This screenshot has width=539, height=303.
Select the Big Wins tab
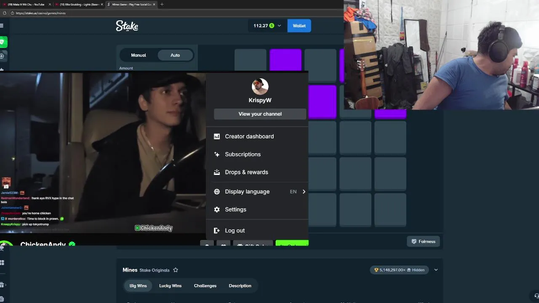[138, 286]
